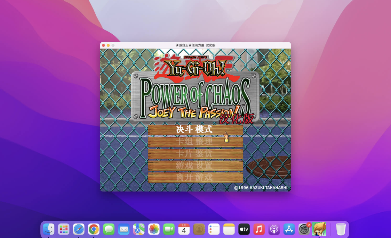
Task: Open the Trash in the dock
Action: [341, 229]
